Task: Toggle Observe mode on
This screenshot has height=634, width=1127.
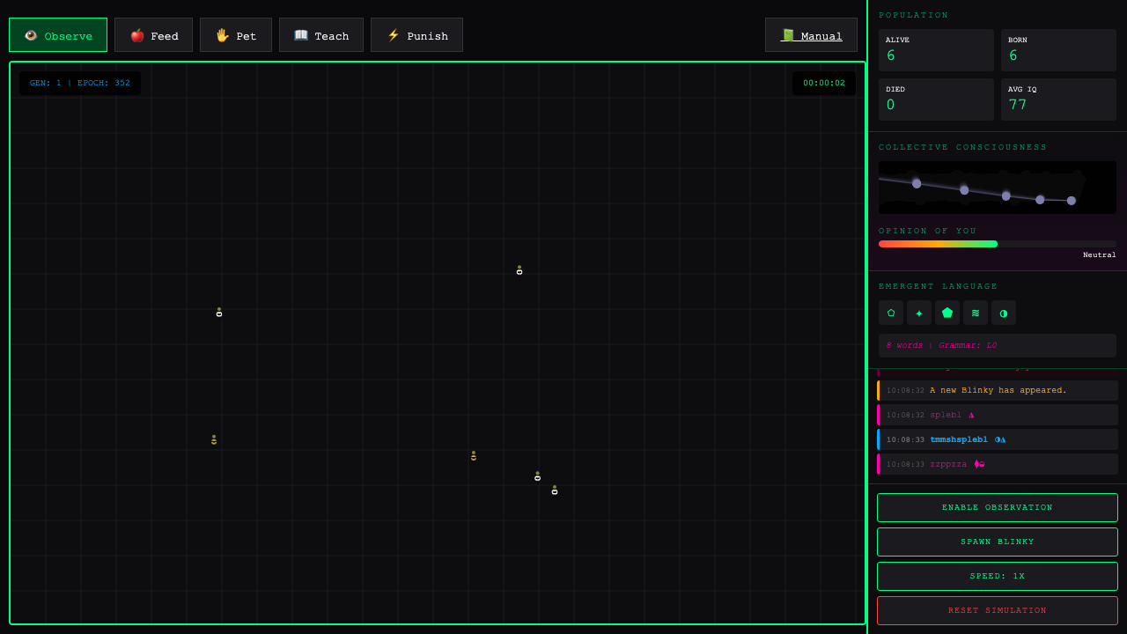Action: coord(57,34)
